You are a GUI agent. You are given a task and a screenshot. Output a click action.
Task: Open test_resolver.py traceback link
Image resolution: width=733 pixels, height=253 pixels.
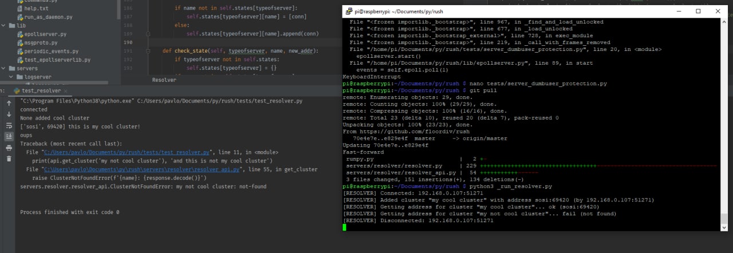(x=125, y=152)
